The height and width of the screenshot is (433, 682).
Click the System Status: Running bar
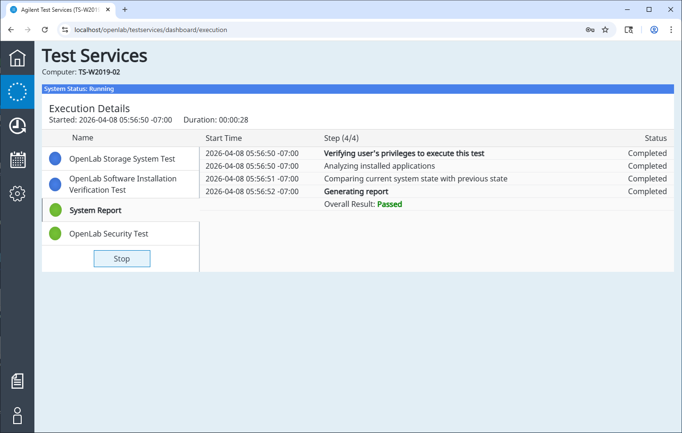pyautogui.click(x=358, y=89)
